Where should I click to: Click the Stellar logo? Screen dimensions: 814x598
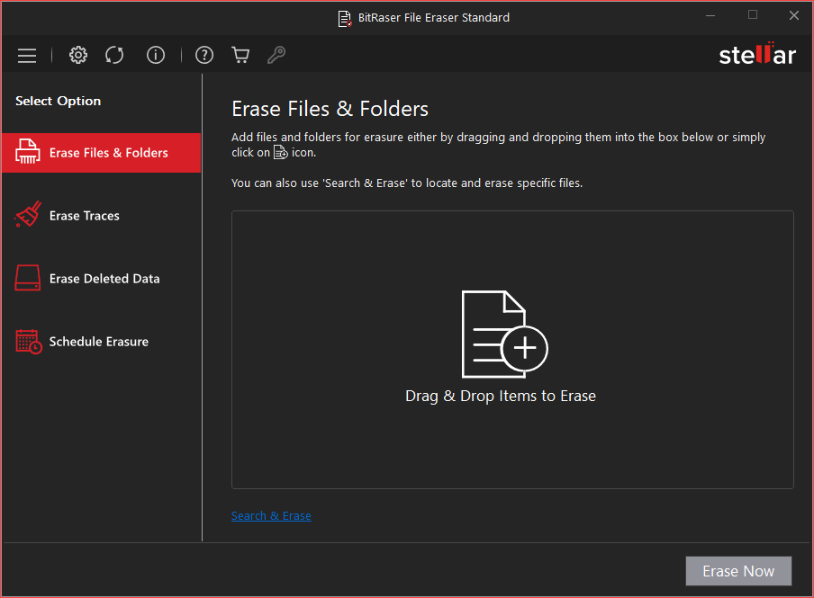pyautogui.click(x=757, y=53)
